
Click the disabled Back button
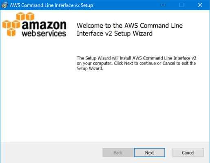[118, 152]
